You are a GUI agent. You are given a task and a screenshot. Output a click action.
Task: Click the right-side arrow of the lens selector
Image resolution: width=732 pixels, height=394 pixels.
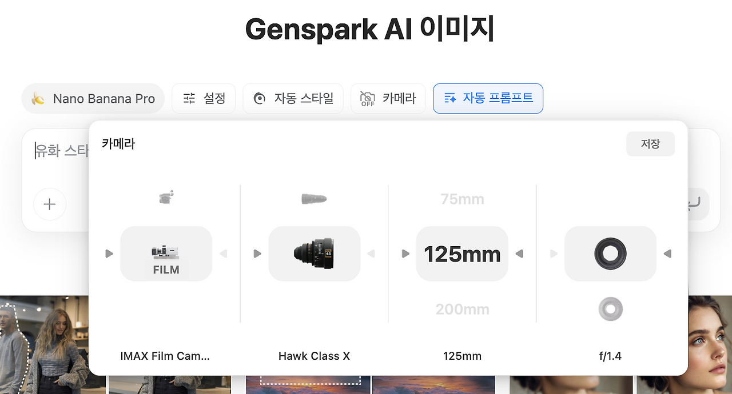coord(371,254)
